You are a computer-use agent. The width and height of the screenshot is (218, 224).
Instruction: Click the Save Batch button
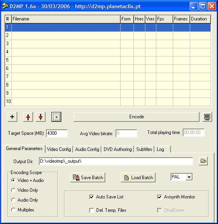click(88, 177)
